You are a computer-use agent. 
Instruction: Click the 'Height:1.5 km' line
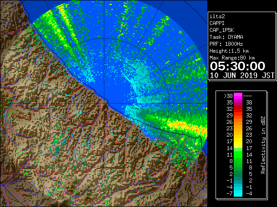[x=229, y=51]
